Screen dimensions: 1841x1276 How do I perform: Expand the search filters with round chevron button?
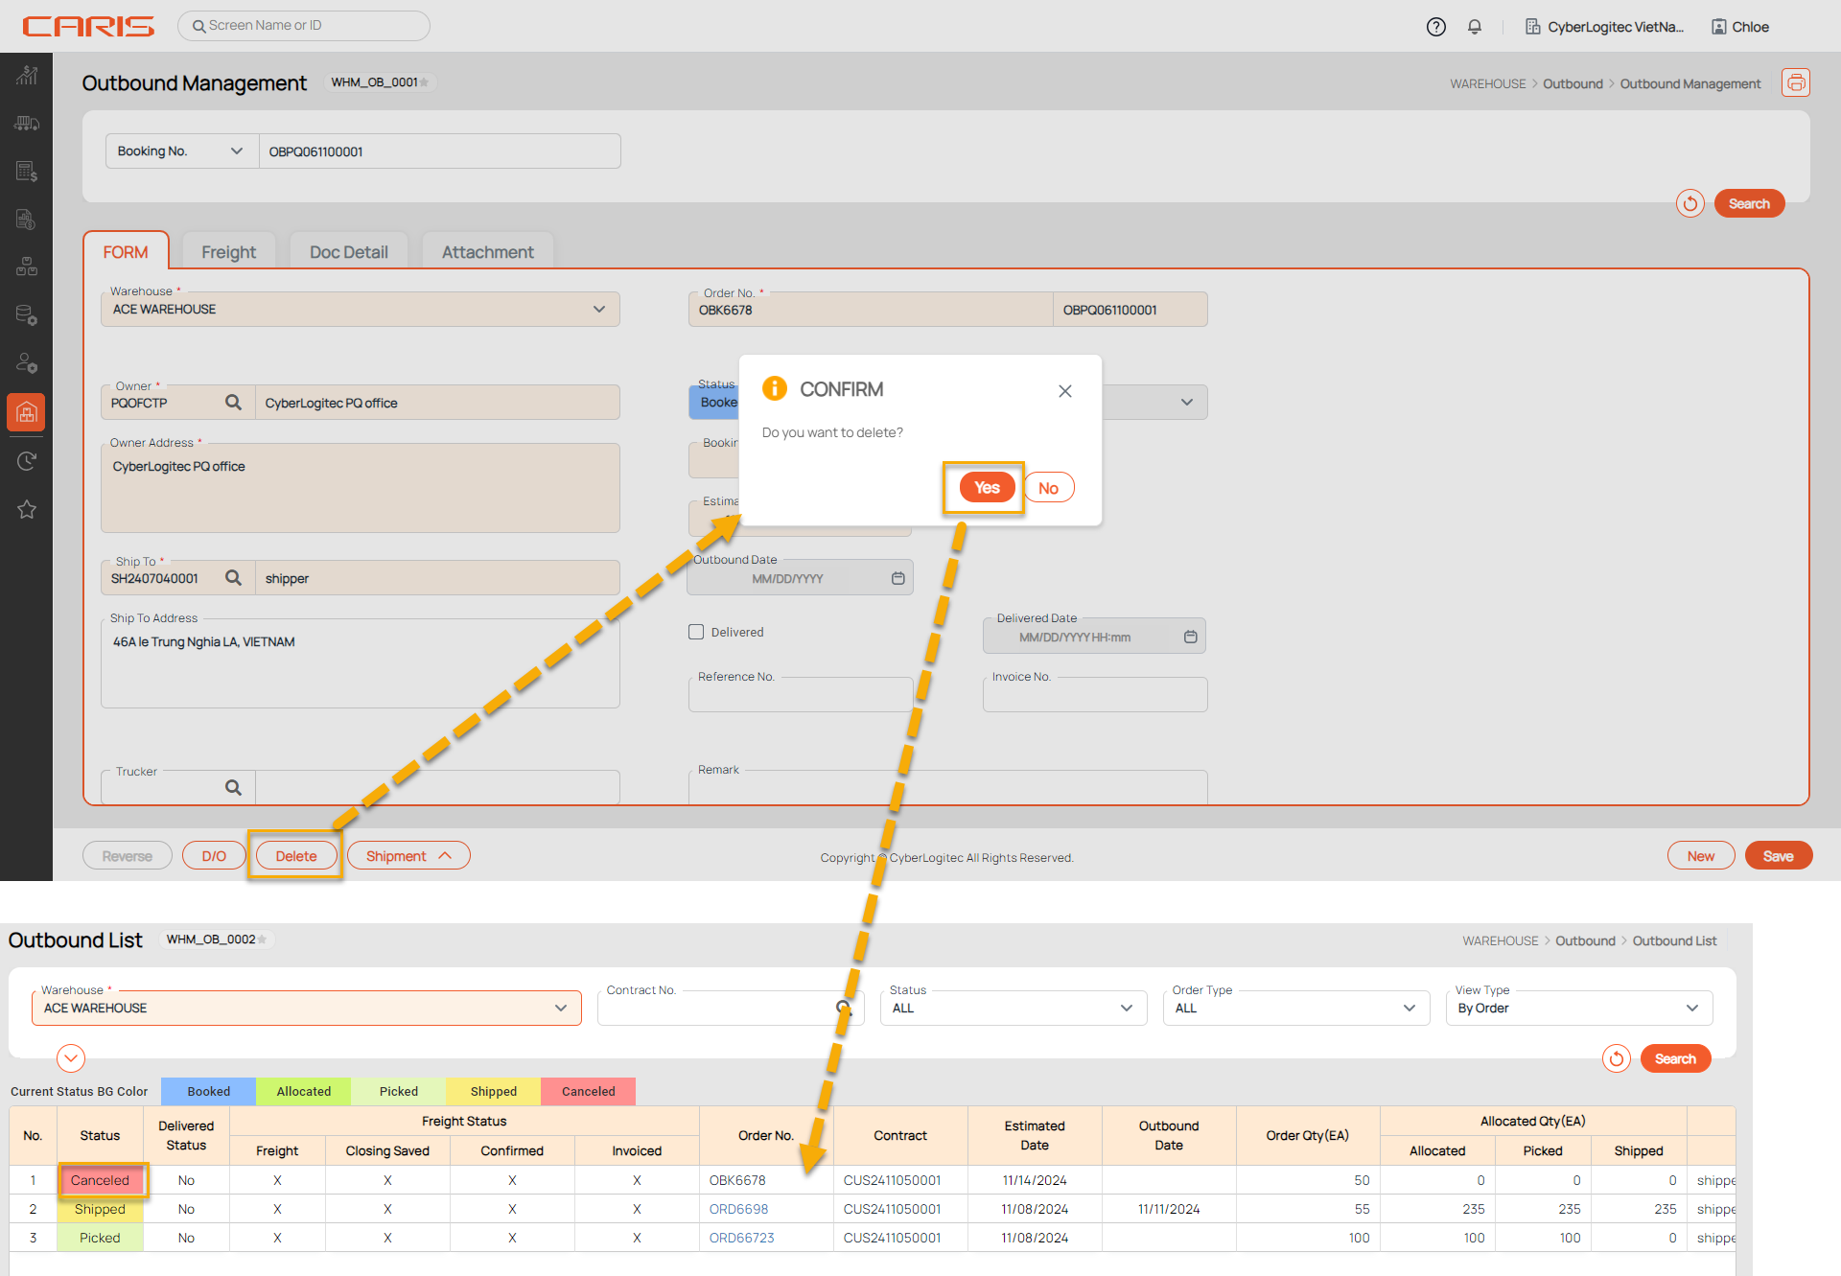pos(71,1058)
